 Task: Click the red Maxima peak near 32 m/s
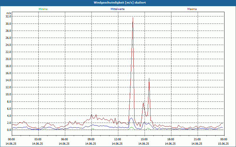(x=133, y=18)
